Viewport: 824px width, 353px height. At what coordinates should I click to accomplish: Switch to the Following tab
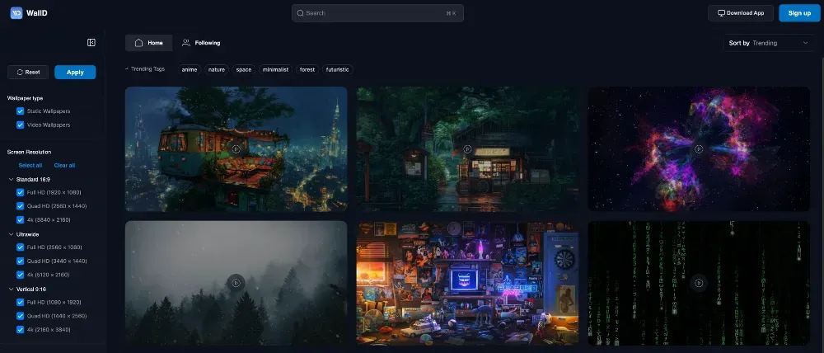click(x=201, y=43)
